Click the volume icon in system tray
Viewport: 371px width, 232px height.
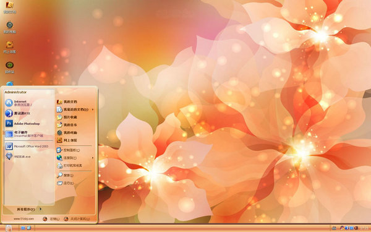(356, 228)
